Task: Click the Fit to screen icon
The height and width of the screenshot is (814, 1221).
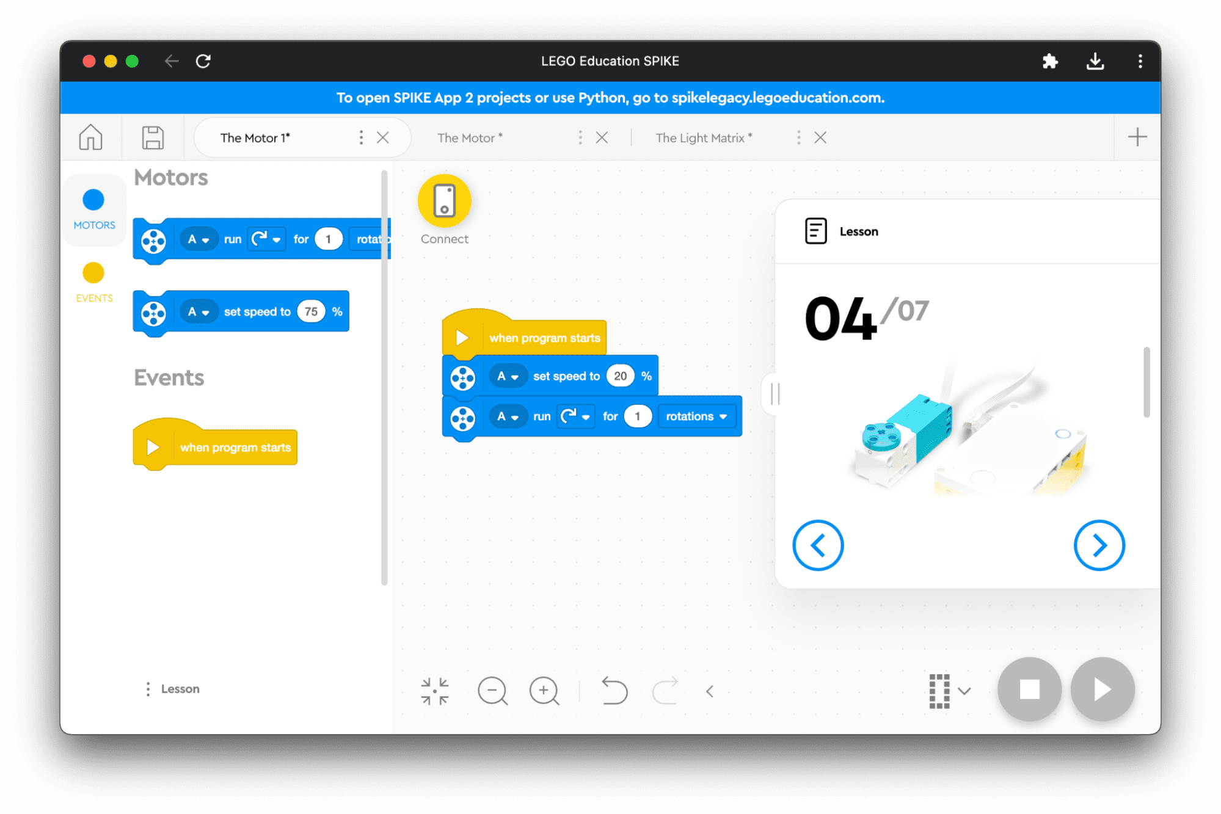Action: [x=434, y=691]
